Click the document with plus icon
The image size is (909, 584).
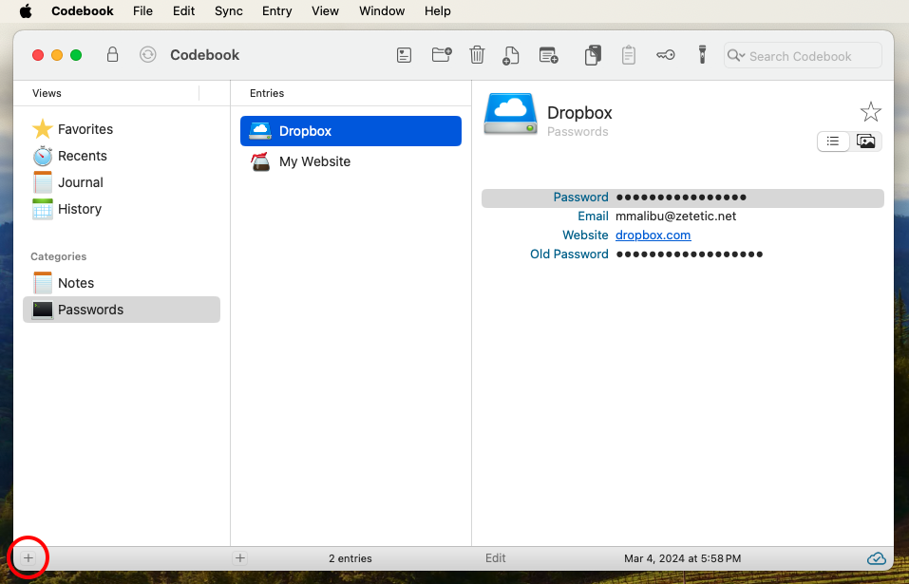511,56
